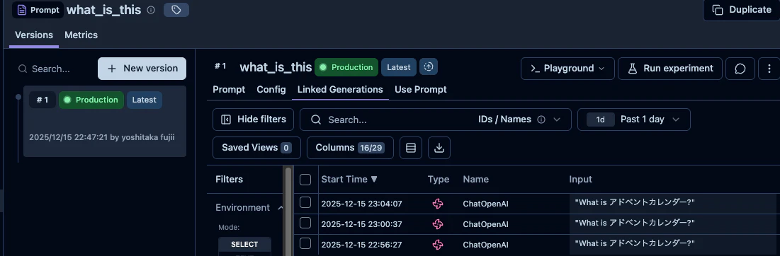
Task: Click the promote version arrow icon beside Latest
Action: point(429,67)
